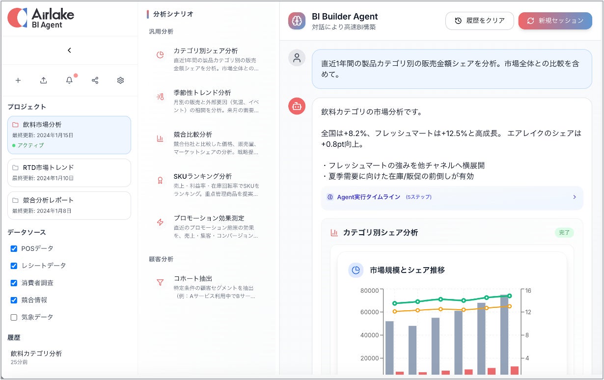Select the 飲料市場分析 project
This screenshot has height=380, width=604.
click(69, 135)
